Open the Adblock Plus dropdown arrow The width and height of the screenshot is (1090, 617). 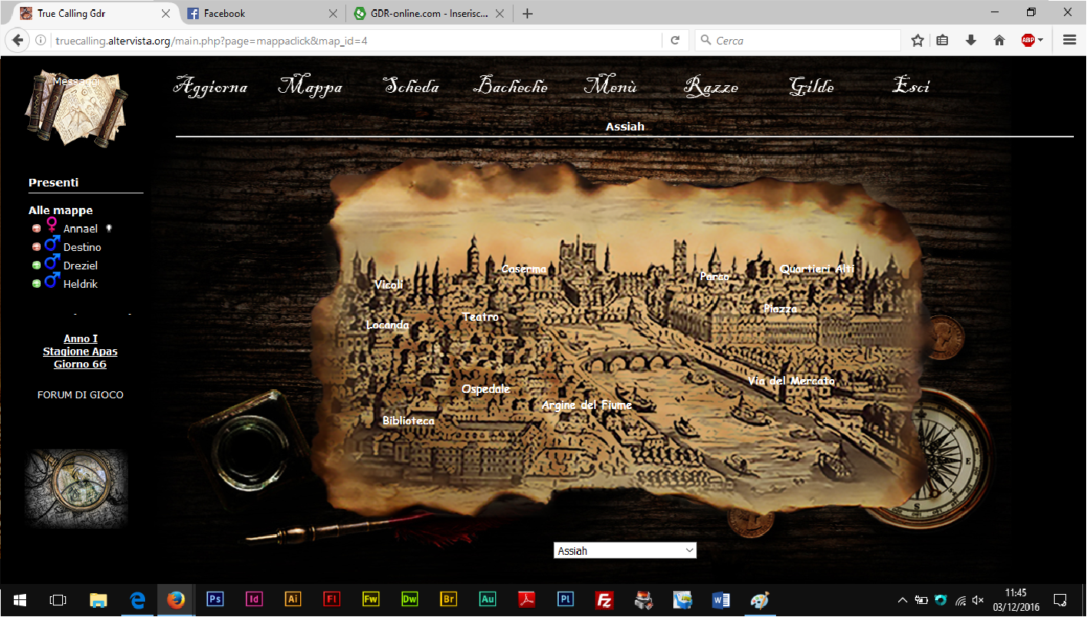point(1041,41)
